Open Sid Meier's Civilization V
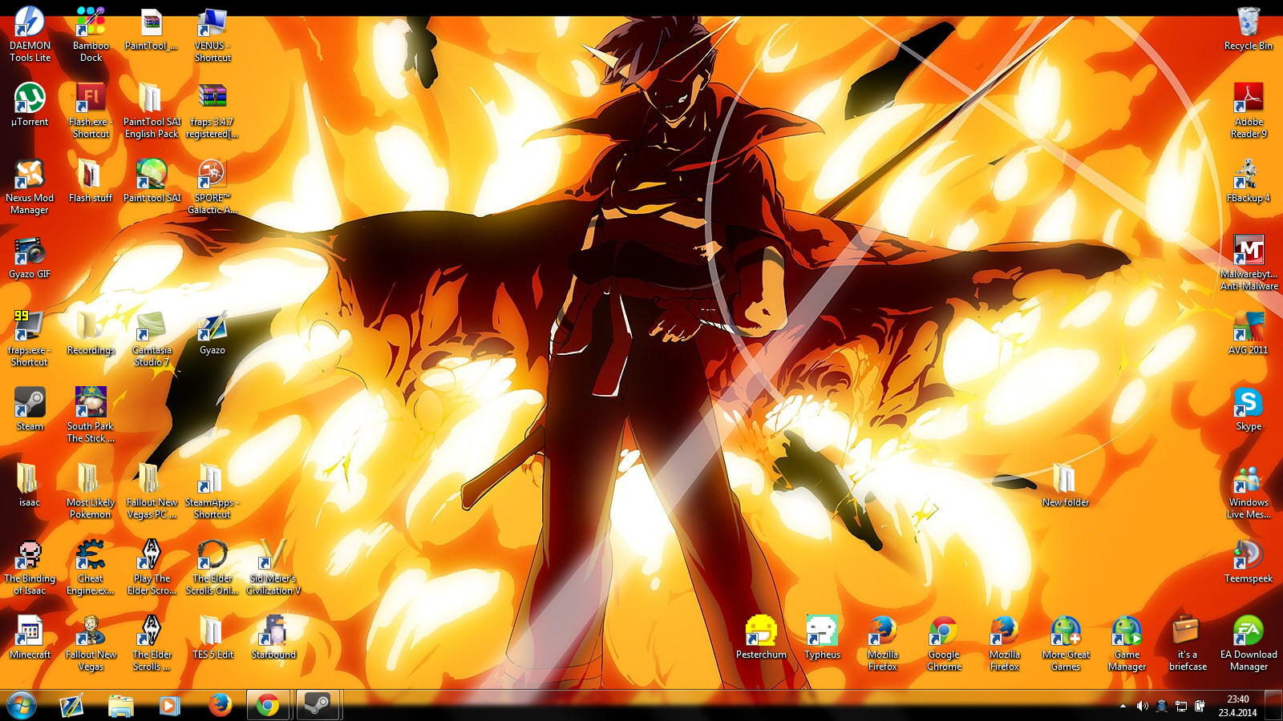Viewport: 1283px width, 721px height. (x=273, y=568)
